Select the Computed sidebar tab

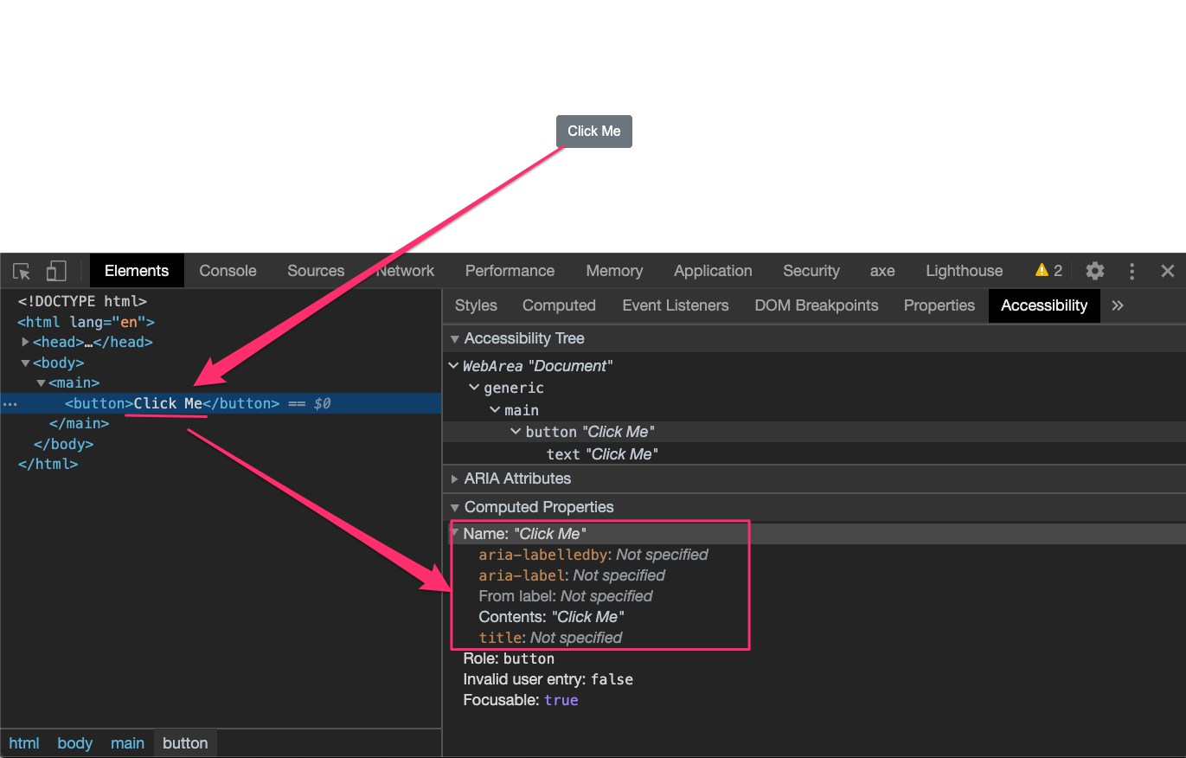click(559, 305)
